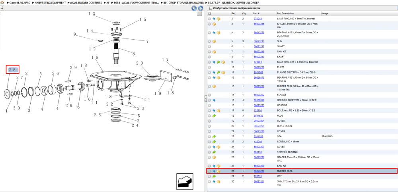The image size is (398, 192).
Task: Click the box icon for COVER Ref 24
Action: (218, 147)
